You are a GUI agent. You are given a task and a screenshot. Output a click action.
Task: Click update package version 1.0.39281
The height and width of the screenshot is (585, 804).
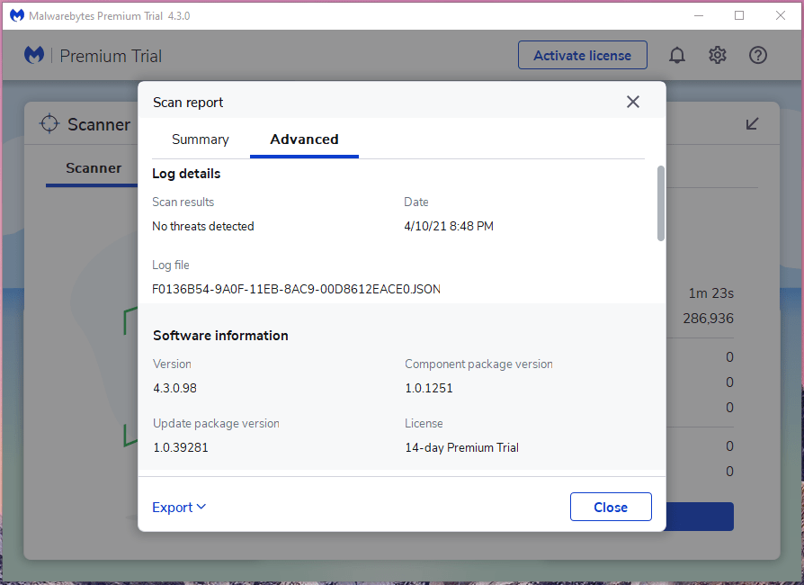tap(181, 447)
